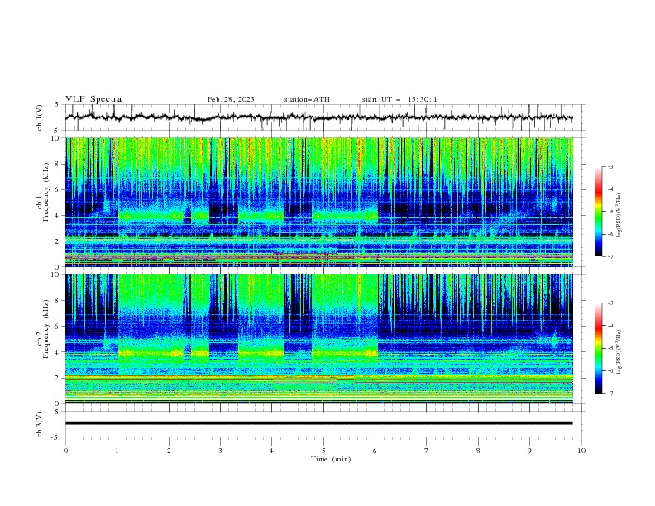The width and height of the screenshot is (655, 506).
Task: Click the upper log(PSD)(V²/Hz) colorbar label
Action: coord(619,216)
